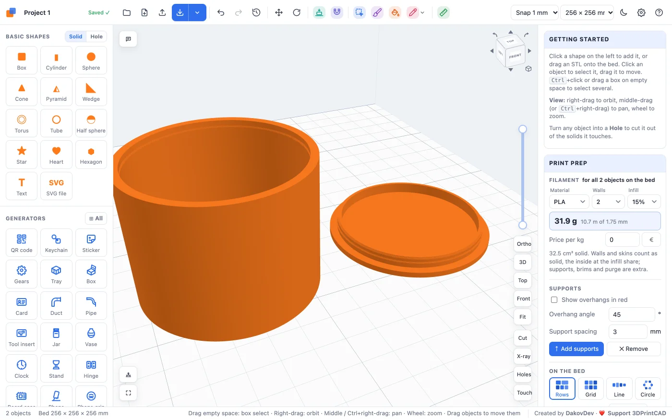672x420 pixels.
Task: Switch shapes to Solid mode
Action: (x=76, y=36)
